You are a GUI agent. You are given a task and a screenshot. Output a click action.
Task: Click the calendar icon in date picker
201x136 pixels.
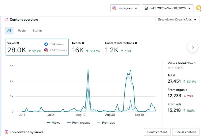[x=146, y=8]
